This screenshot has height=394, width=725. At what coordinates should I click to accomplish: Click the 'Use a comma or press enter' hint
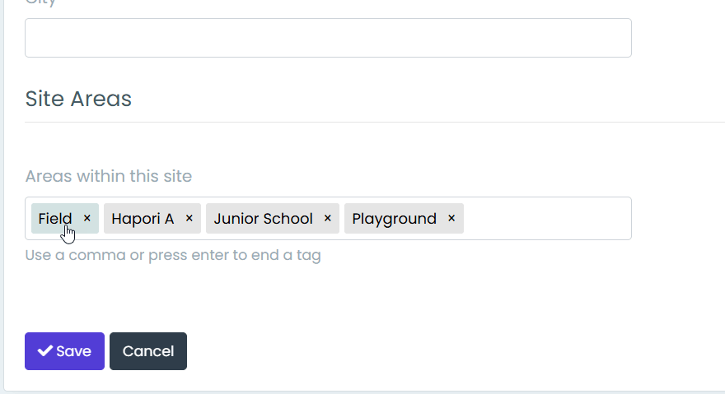[173, 255]
